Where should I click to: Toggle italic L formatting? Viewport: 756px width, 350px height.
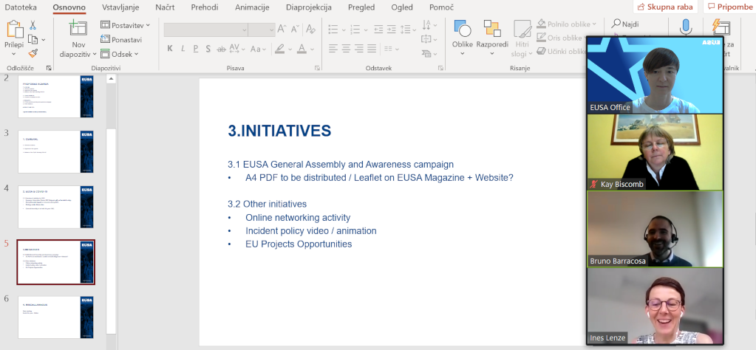pos(183,49)
